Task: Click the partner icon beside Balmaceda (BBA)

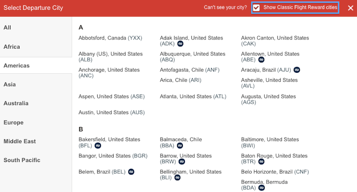Action: (x=180, y=146)
